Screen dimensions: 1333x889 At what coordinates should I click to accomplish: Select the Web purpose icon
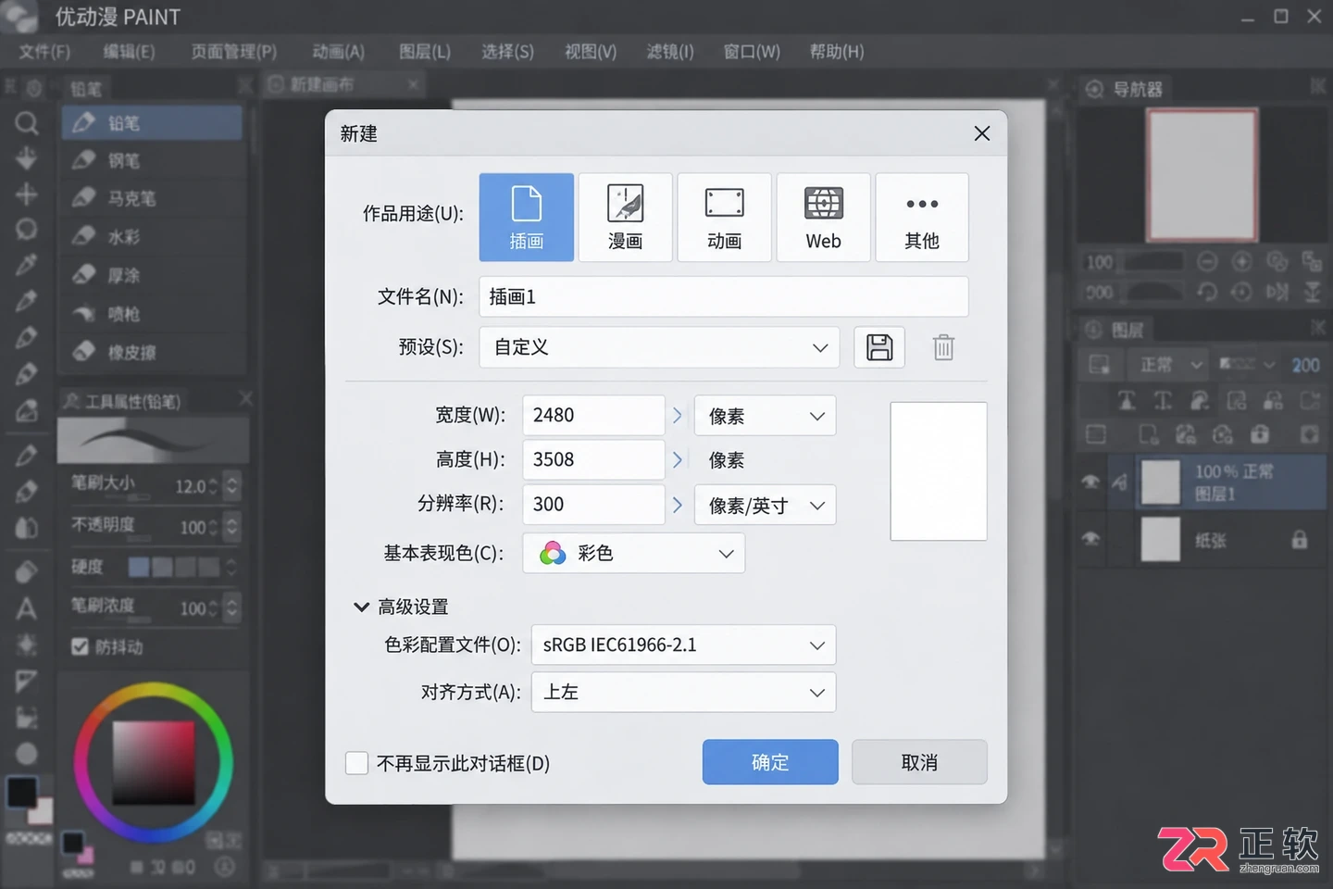824,218
